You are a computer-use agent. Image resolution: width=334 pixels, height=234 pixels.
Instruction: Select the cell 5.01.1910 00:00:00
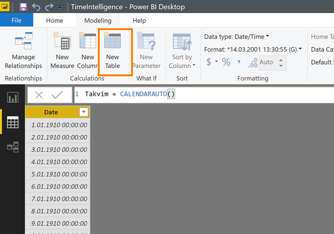click(x=58, y=174)
